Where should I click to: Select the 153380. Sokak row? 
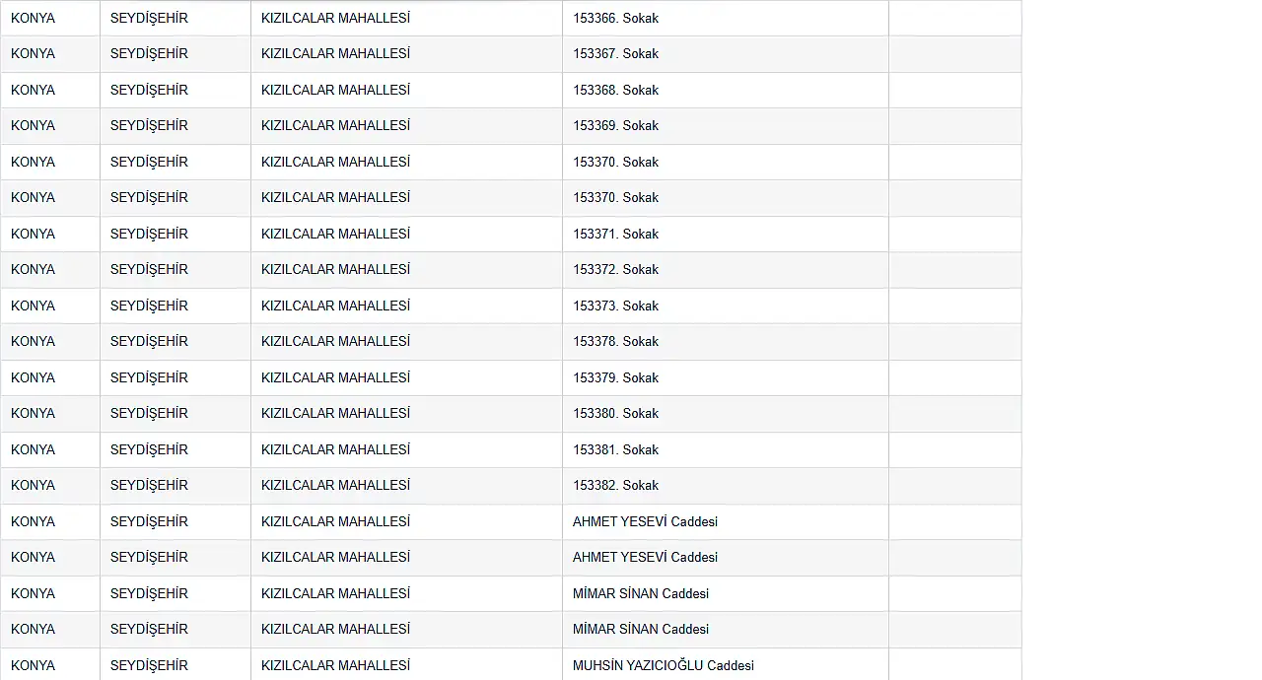(x=615, y=413)
